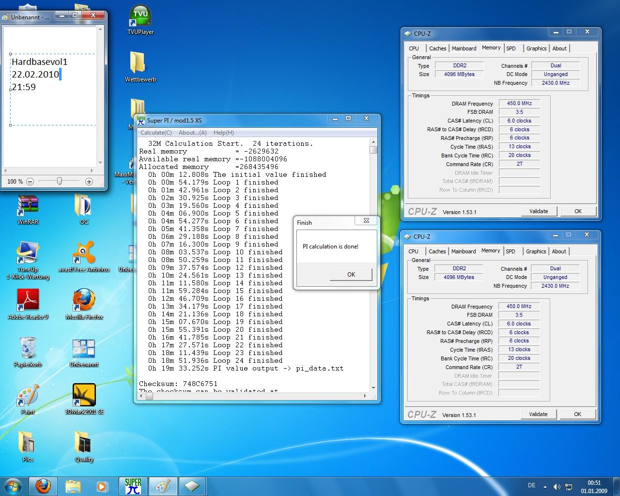Image resolution: width=620 pixels, height=496 pixels.
Task: Click Super PI horizontal scrollbar right arrow
Action: point(365,396)
